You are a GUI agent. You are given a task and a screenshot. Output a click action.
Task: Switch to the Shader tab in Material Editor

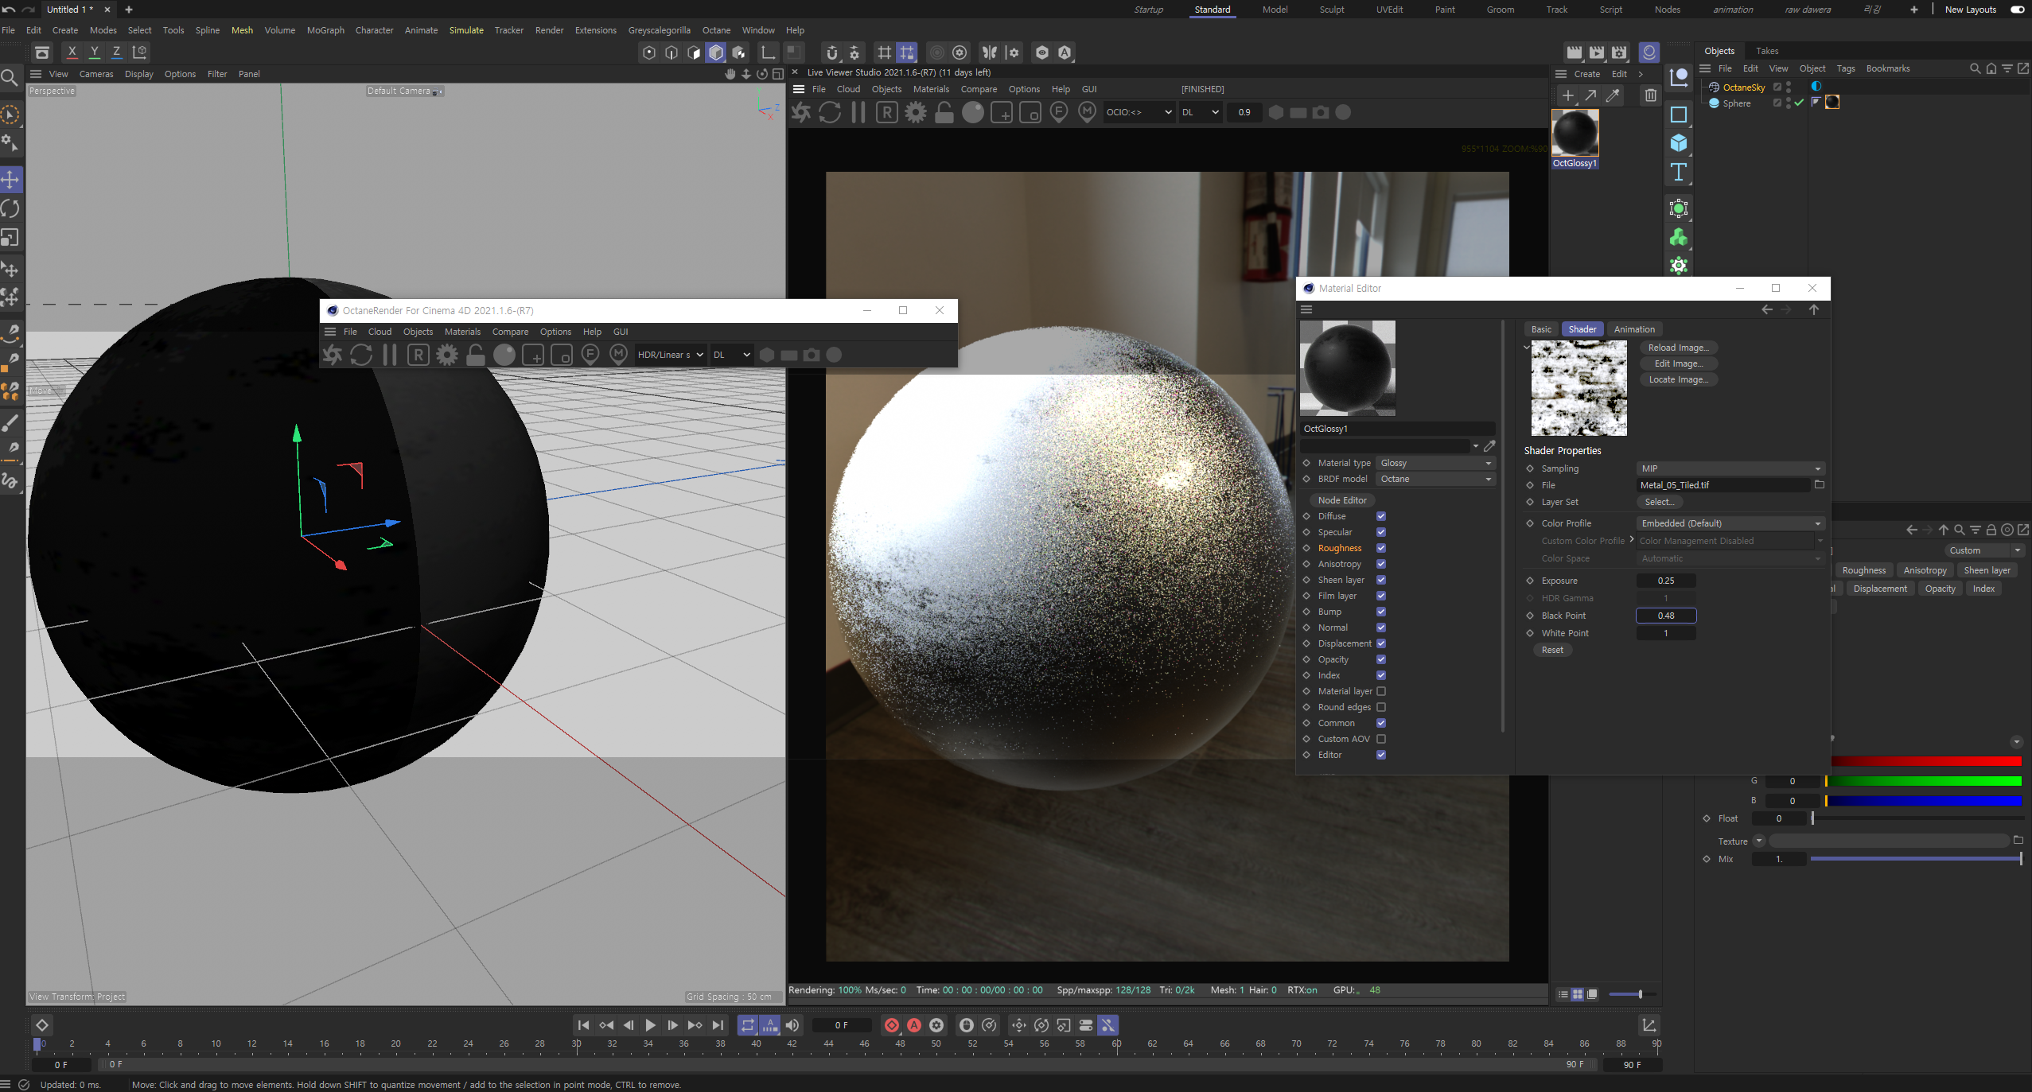coord(1582,329)
